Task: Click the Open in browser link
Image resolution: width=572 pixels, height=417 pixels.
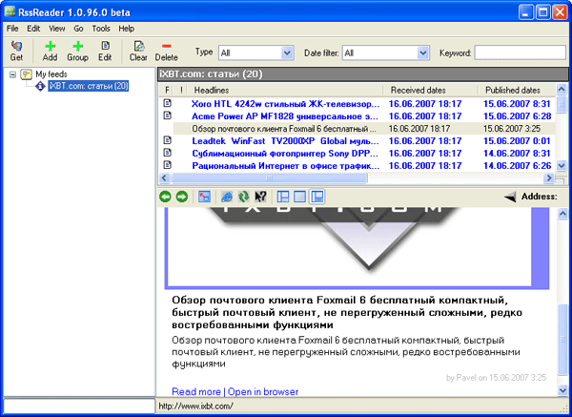Action: tap(263, 392)
